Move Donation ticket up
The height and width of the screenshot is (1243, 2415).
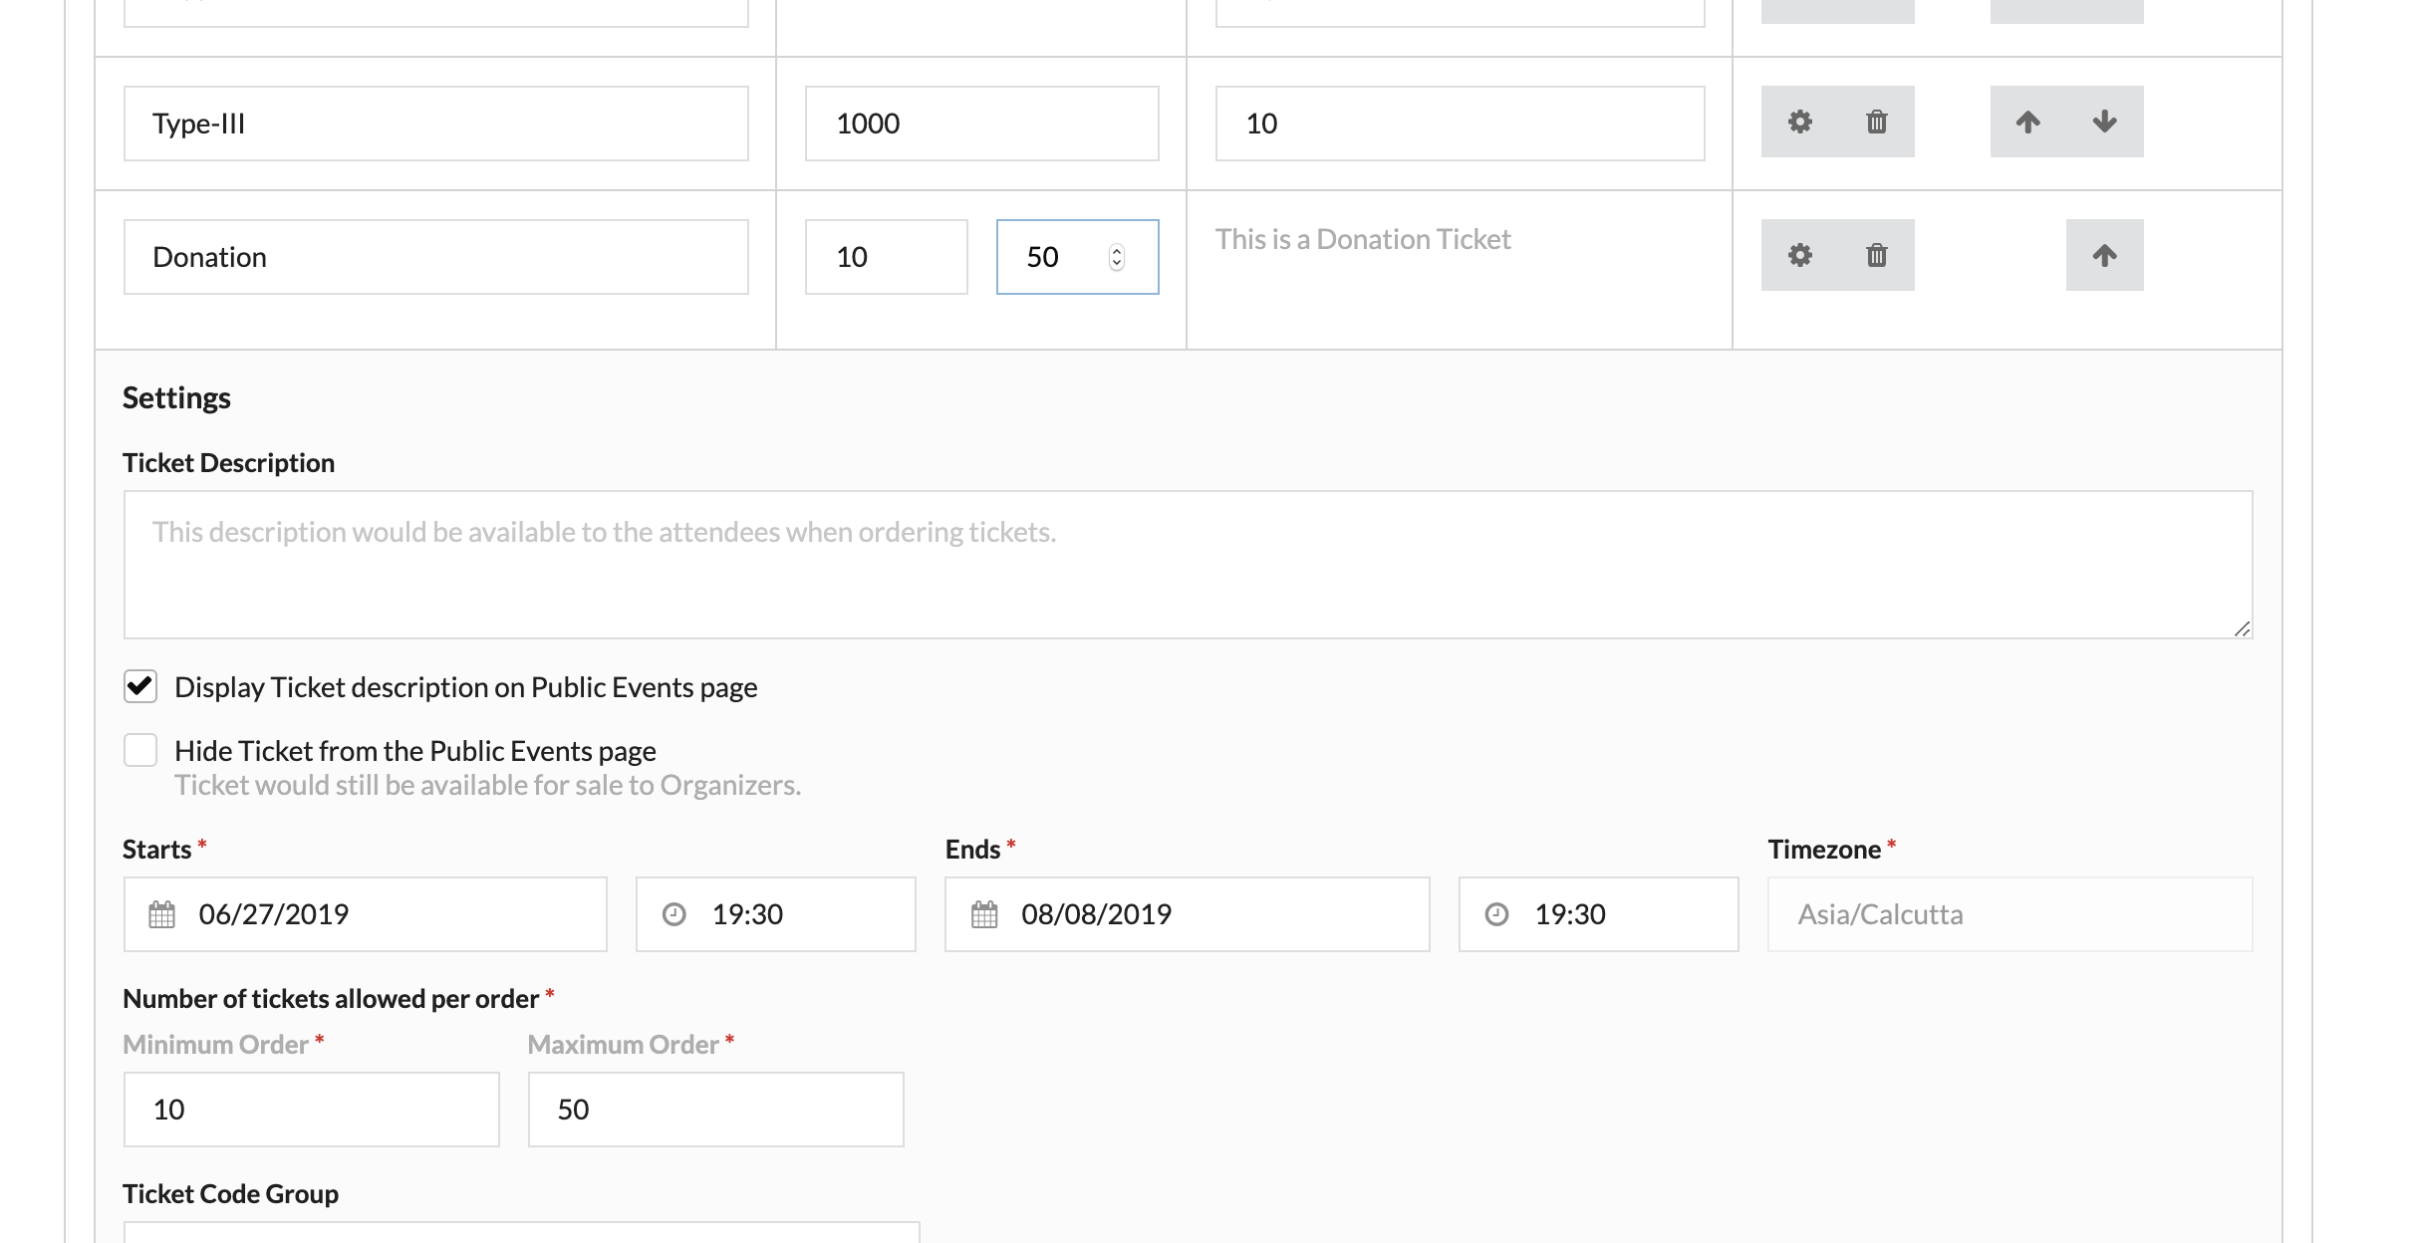2104,255
